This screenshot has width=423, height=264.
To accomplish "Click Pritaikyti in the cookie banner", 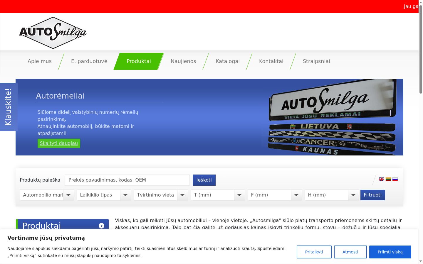I will point(314,252).
